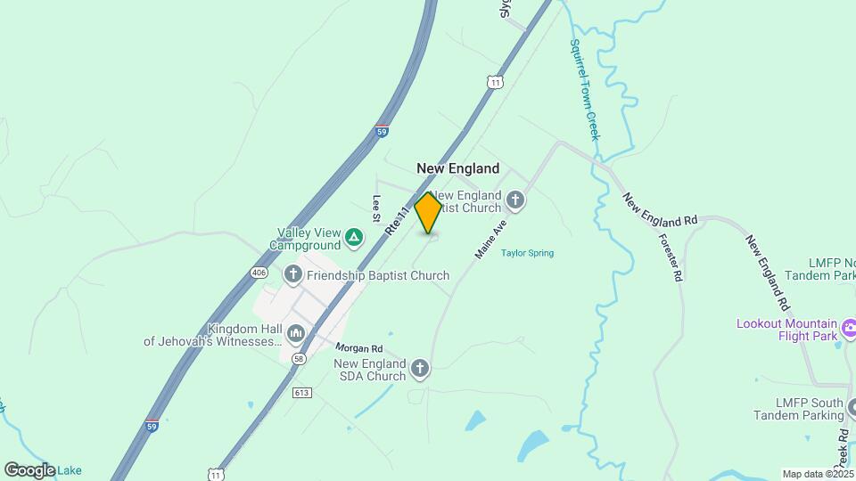Select the route 406 road marker

(x=259, y=273)
